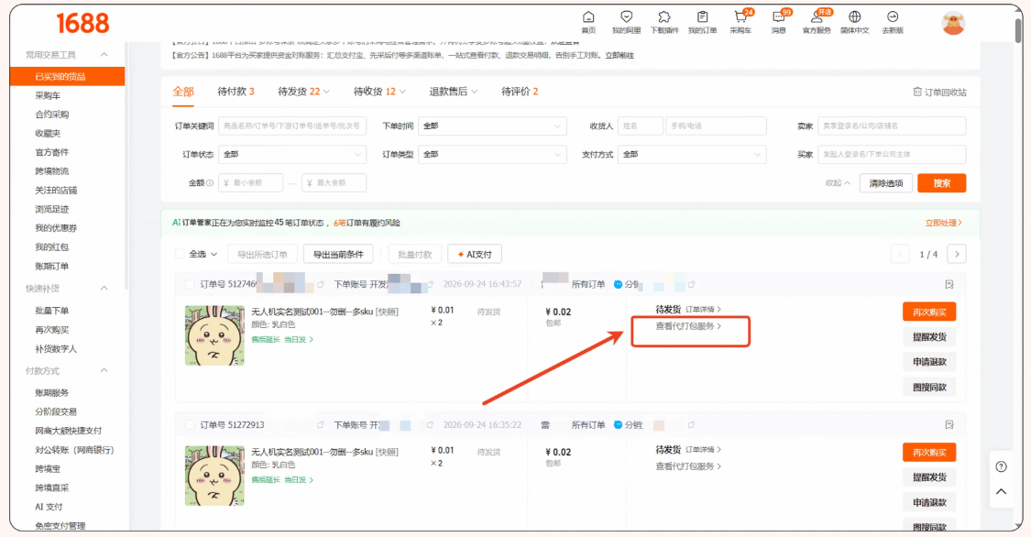Click 申请退款 for order 5127460
1031x537 pixels.
pyautogui.click(x=929, y=362)
